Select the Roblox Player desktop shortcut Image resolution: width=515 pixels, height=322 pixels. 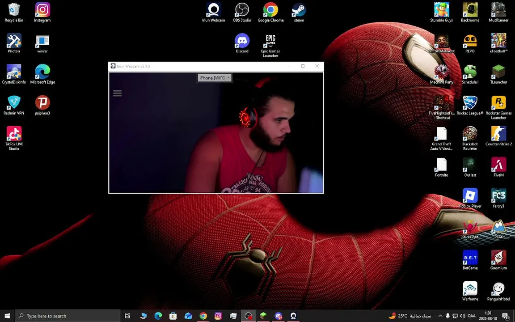pos(470,198)
